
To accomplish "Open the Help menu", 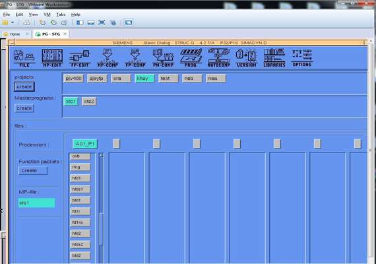I will 76,15.
